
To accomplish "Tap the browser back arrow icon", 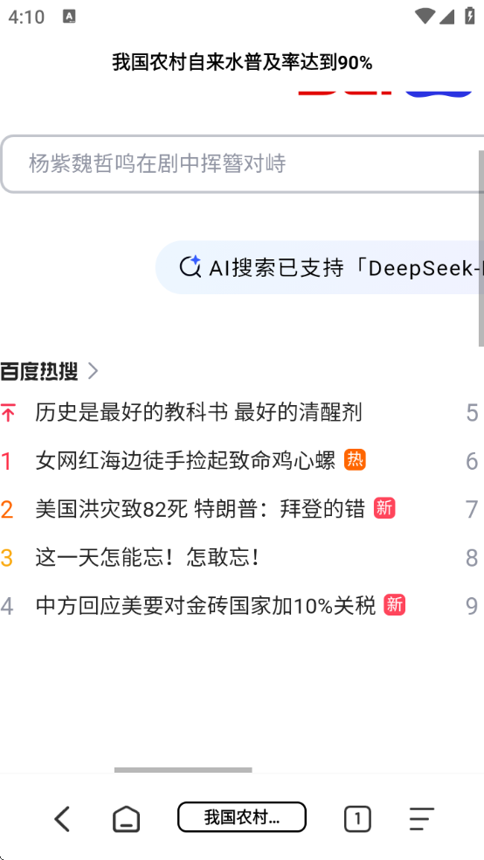I will (x=62, y=819).
